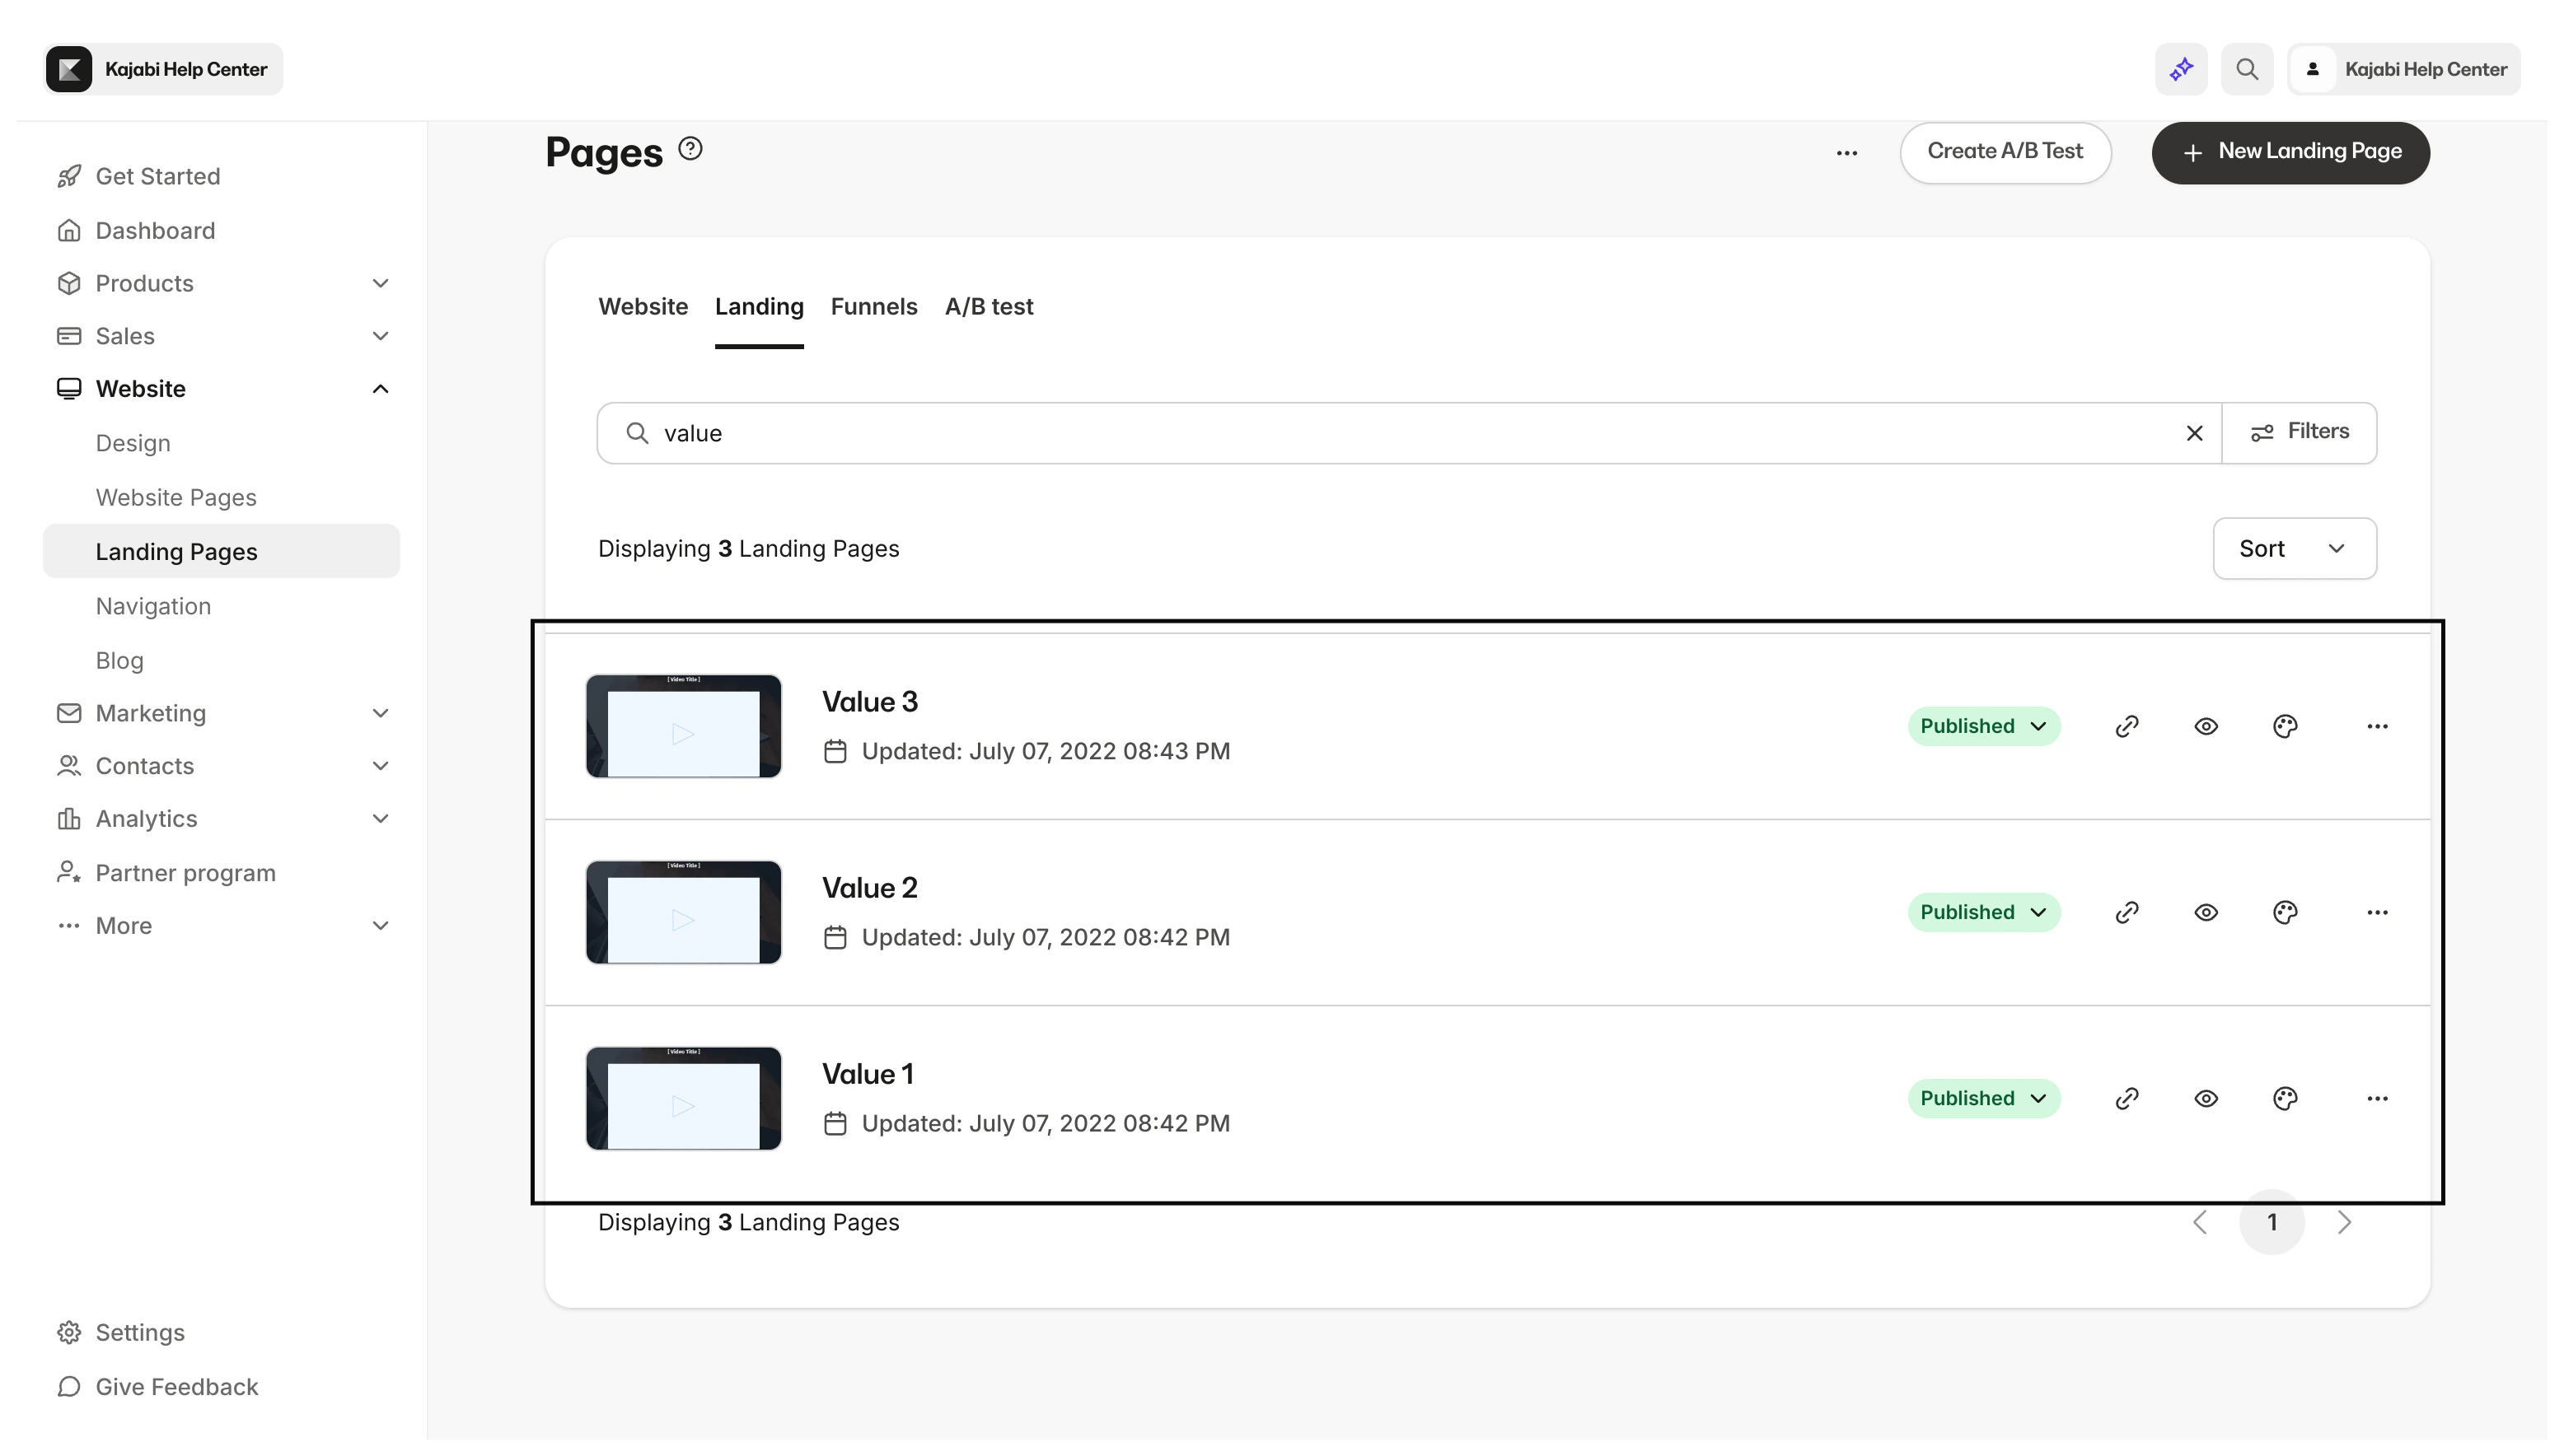The width and height of the screenshot is (2564, 1456).
Task: Open the customize palette icon for Value 1
Action: click(2285, 1098)
